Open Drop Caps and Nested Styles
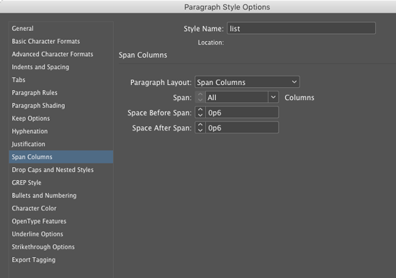This screenshot has width=396, height=278. (61, 170)
